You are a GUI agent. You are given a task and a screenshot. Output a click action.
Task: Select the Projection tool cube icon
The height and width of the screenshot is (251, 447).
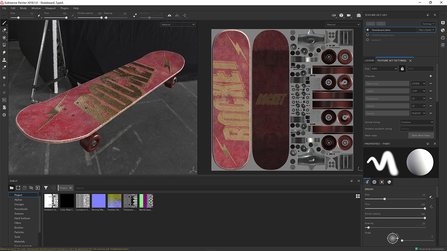pyautogui.click(x=4, y=38)
